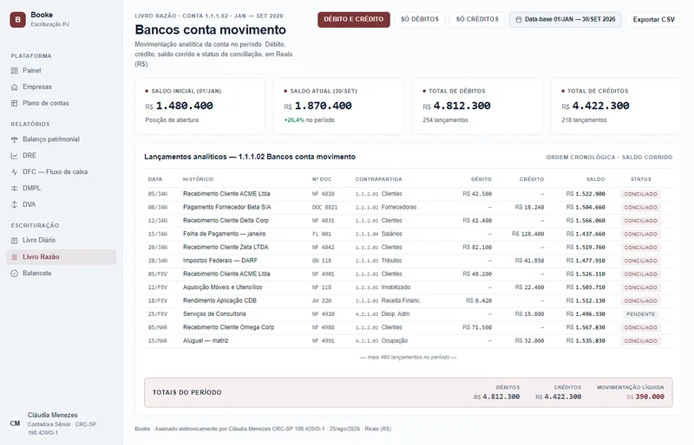This screenshot has height=445, width=694.
Task: Click the Empresas house icon
Action: point(14,87)
